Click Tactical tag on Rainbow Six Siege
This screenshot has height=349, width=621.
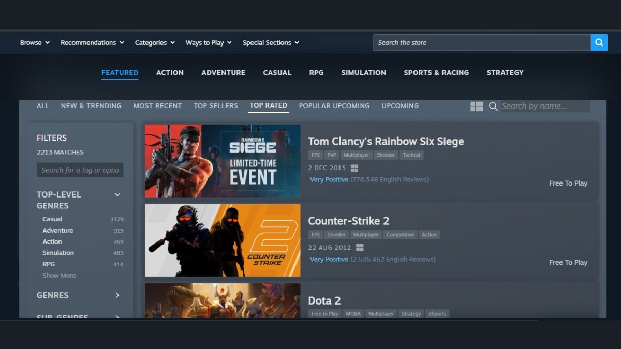411,155
